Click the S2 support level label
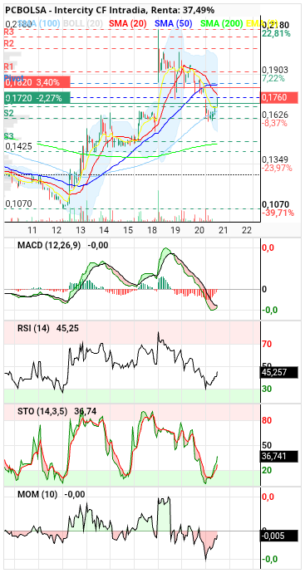 [x=9, y=114]
